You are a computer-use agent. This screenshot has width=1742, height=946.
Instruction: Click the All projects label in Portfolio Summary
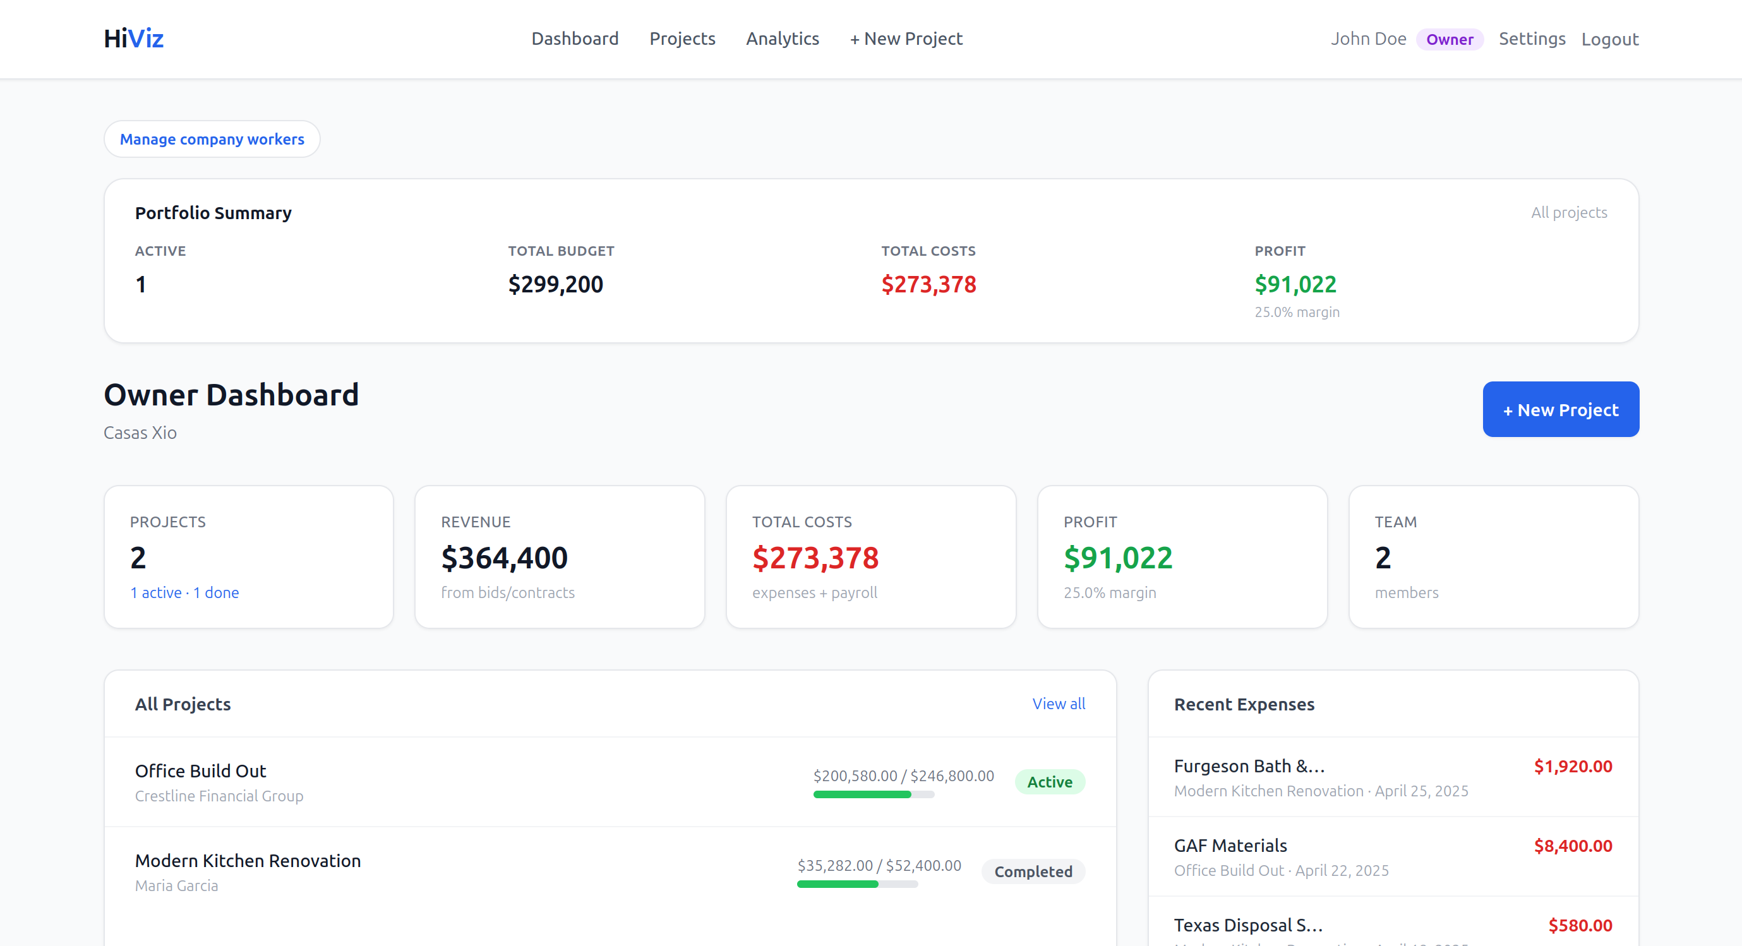1570,212
